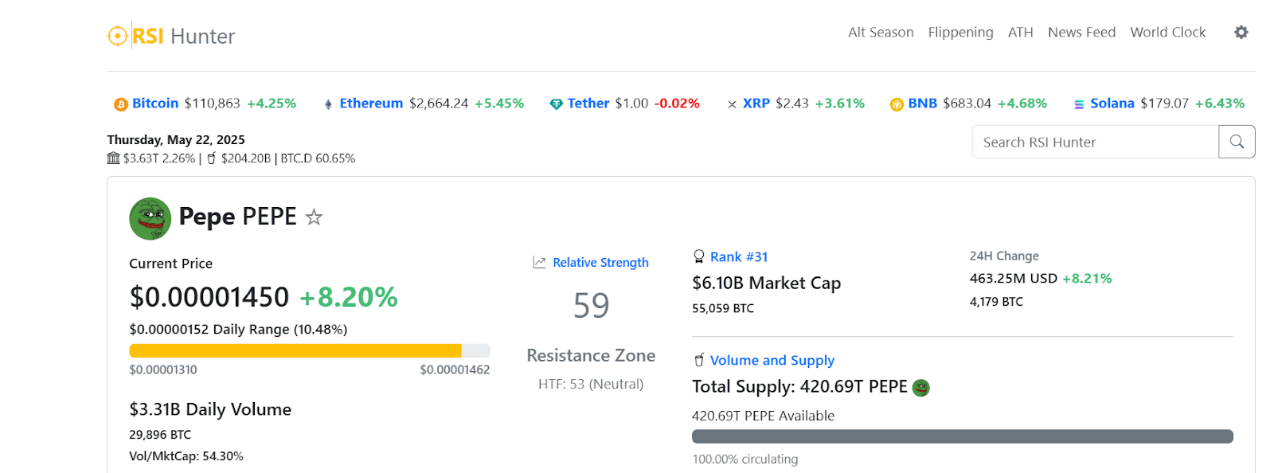Screen dimensions: 1274x473
Task: Click the 463.25M USD 24H change value
Action: click(x=1013, y=279)
